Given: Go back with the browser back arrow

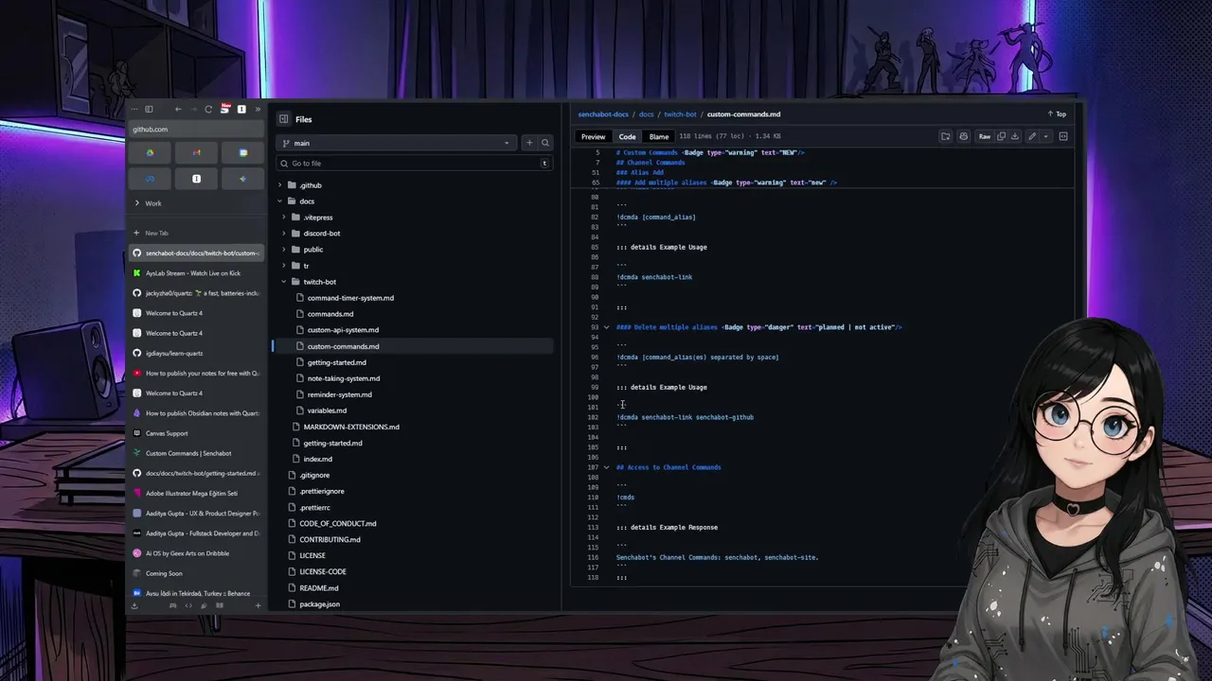Looking at the screenshot, I should pyautogui.click(x=178, y=109).
